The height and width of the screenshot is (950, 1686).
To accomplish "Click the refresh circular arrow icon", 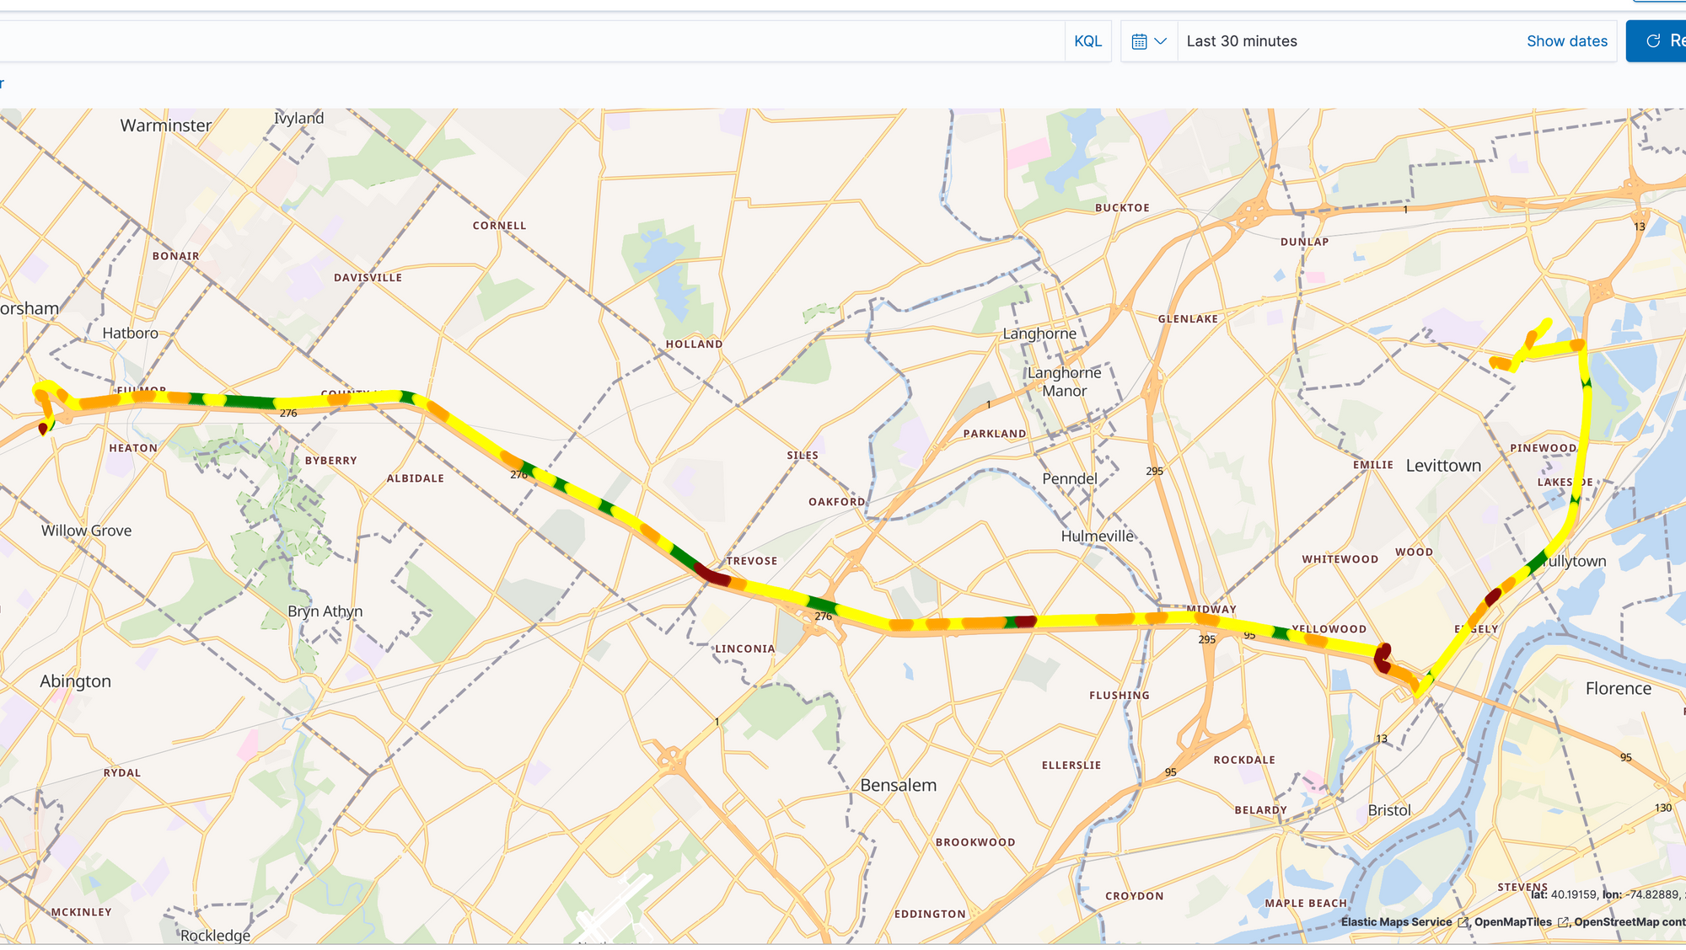I will (1653, 41).
